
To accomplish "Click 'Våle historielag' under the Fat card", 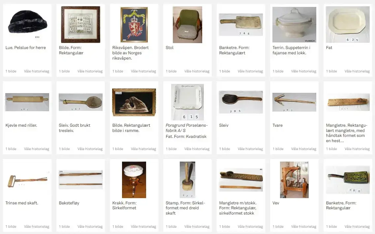I will click(x=357, y=71).
